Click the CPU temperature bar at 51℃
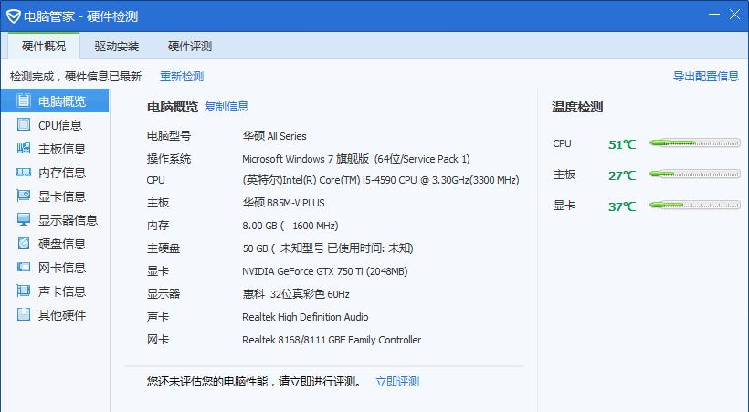The image size is (749, 412). (695, 143)
